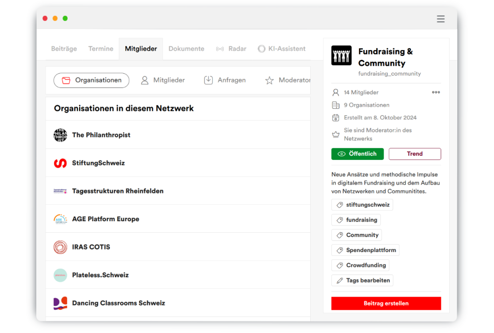The height and width of the screenshot is (333, 494).
Task: Click the Dancing Classrooms Schweiz logo
Action: coord(60,303)
